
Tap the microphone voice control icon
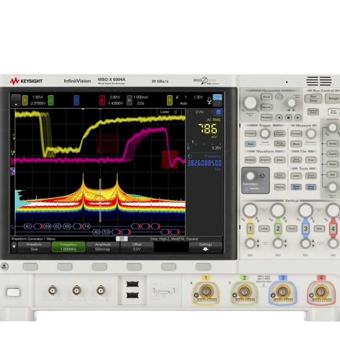pyautogui.click(x=209, y=100)
